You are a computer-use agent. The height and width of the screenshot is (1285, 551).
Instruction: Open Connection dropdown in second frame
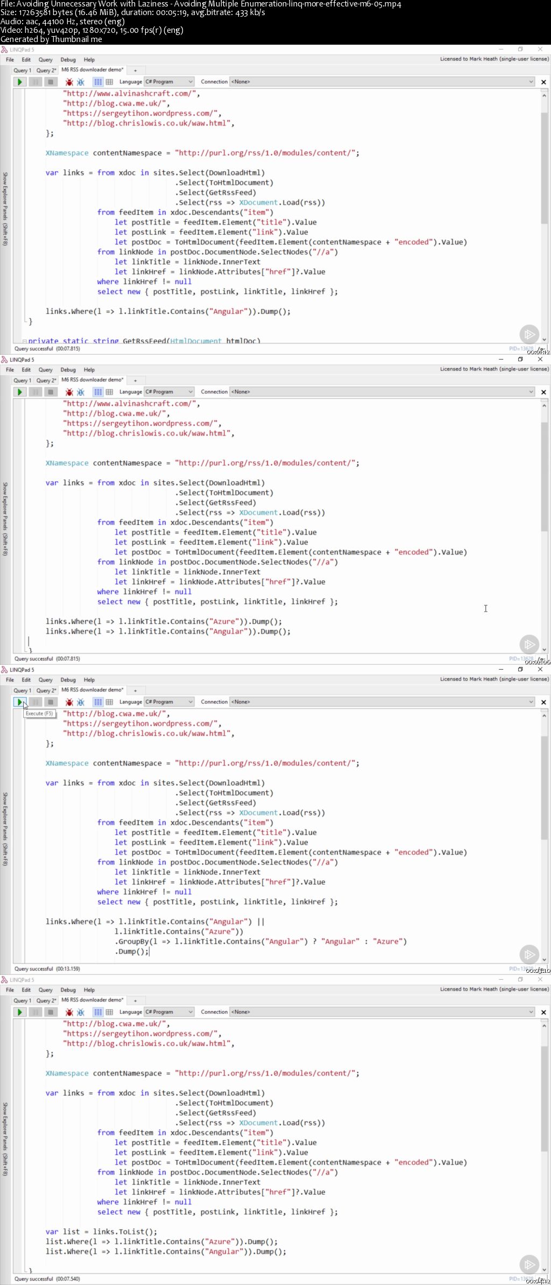tap(382, 392)
